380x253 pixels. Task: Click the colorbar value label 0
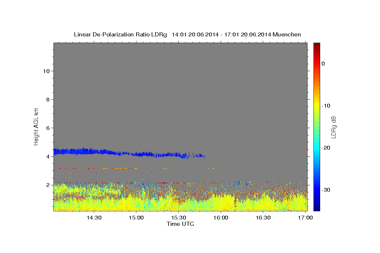click(323, 64)
